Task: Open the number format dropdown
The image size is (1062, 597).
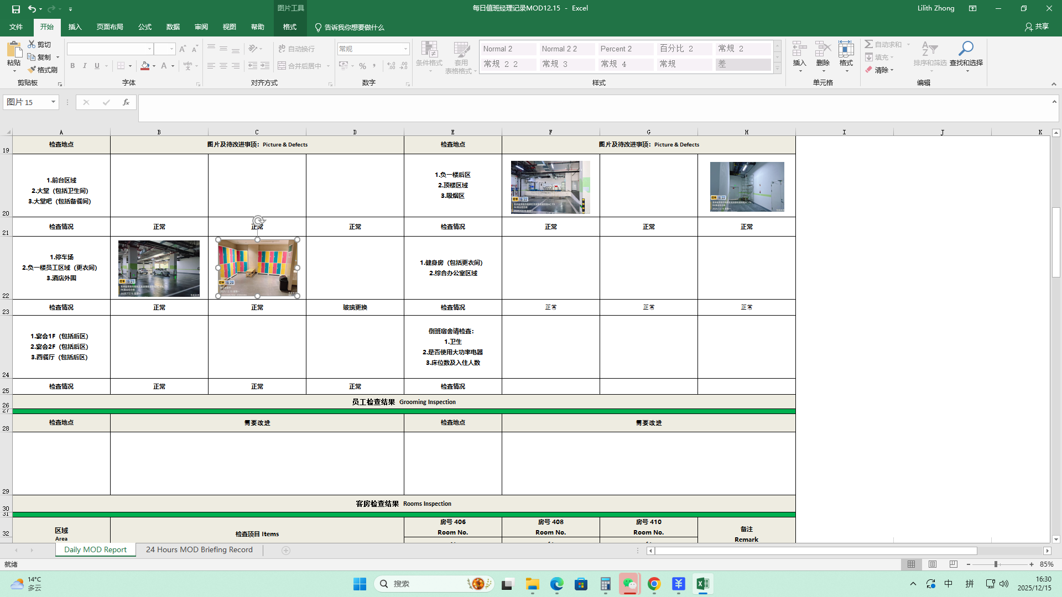Action: [x=405, y=49]
